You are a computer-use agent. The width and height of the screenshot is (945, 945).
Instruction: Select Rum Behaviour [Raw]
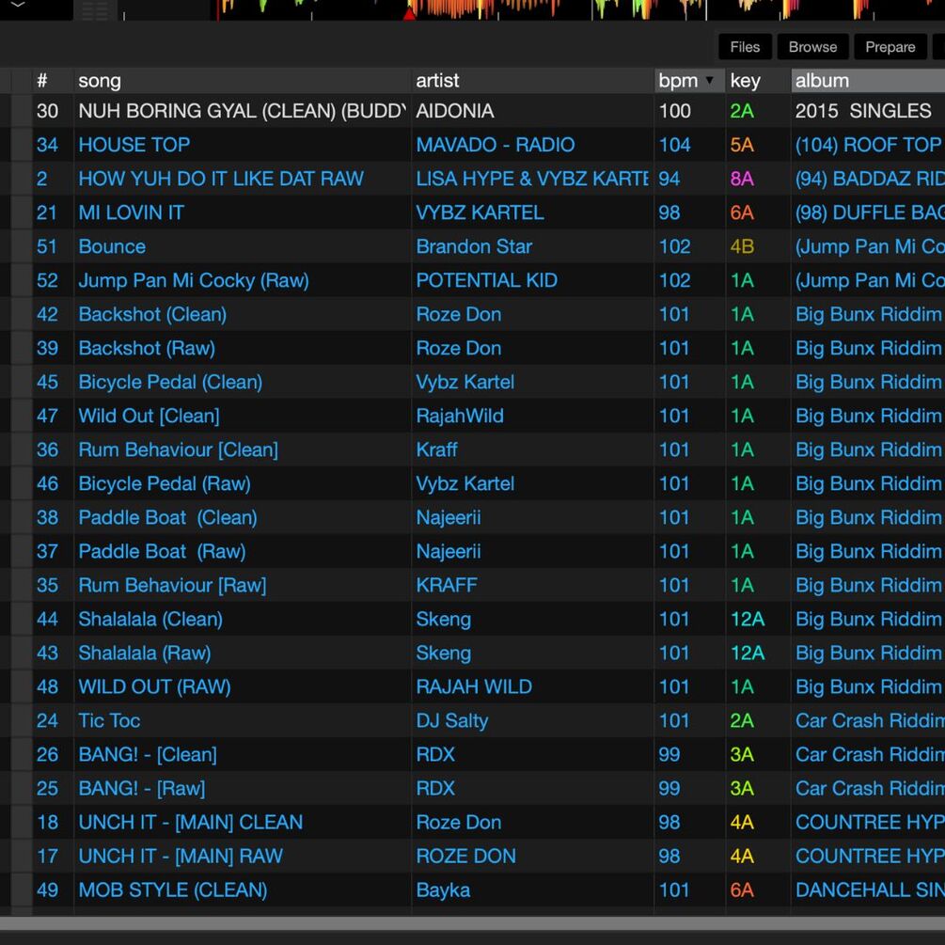coord(172,585)
